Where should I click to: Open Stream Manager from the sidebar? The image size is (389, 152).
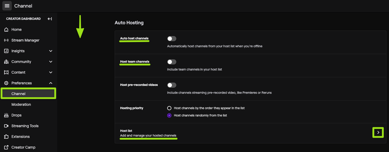tap(6, 40)
